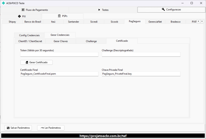Open the PIX settings tab

pos(22,16)
